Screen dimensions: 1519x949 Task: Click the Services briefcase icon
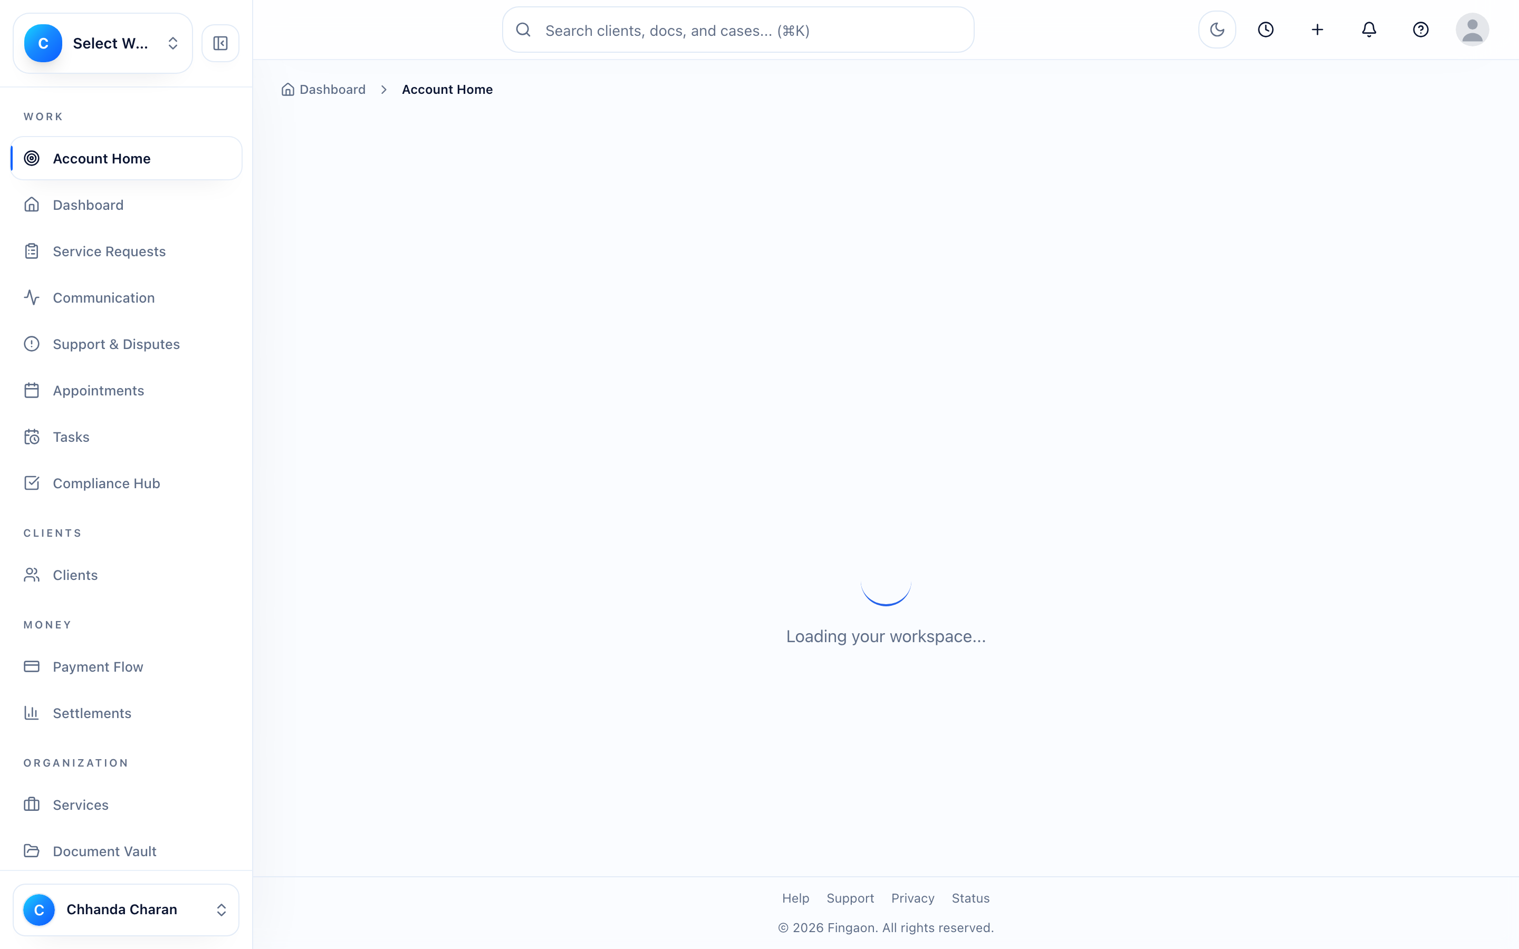pyautogui.click(x=32, y=805)
